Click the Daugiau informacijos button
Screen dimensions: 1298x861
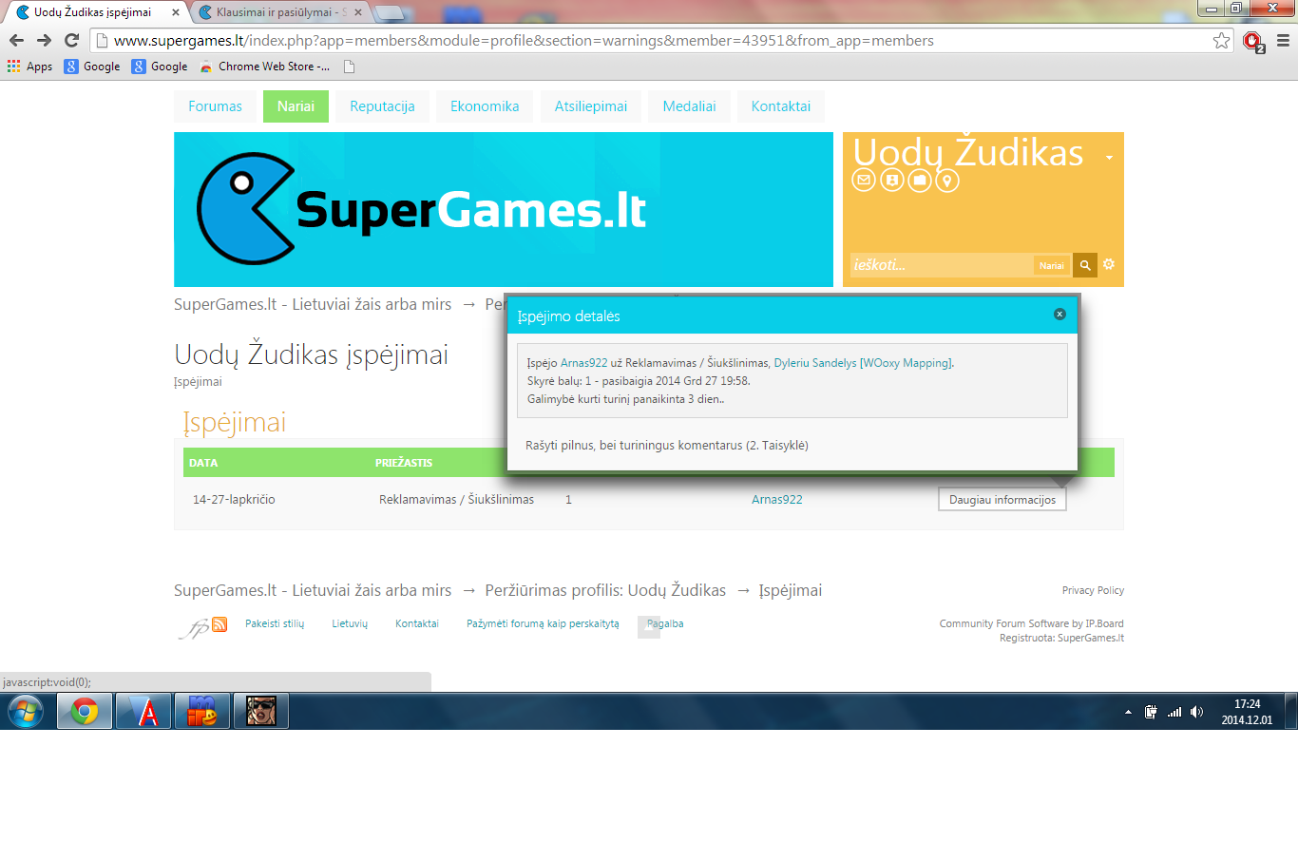pos(1002,500)
